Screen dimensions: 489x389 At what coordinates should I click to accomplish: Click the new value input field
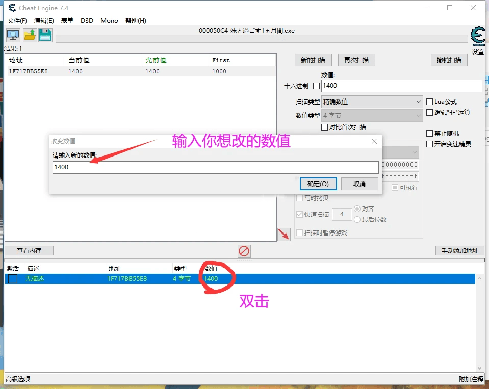pos(215,167)
